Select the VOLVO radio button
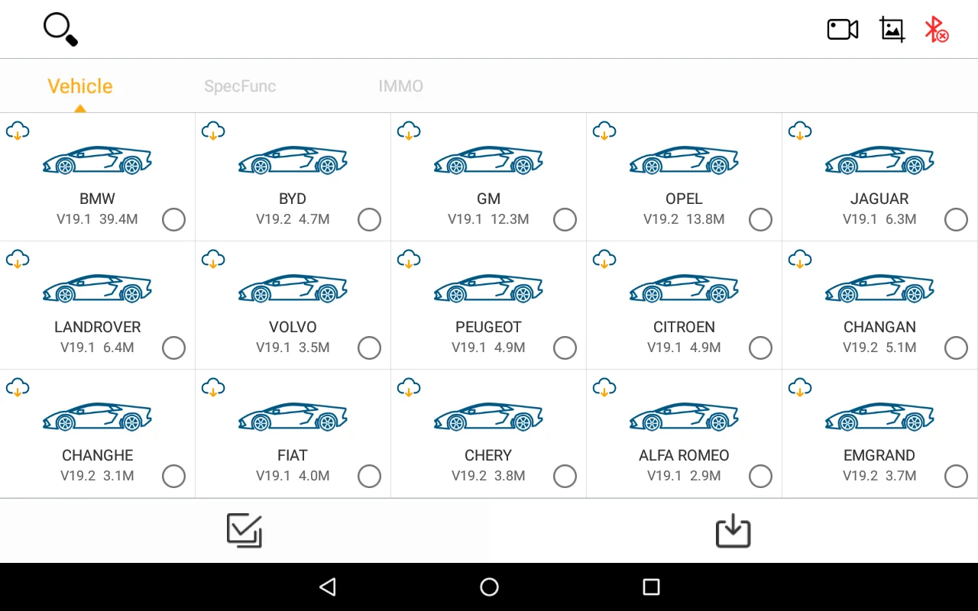This screenshot has width=978, height=611. coord(369,348)
